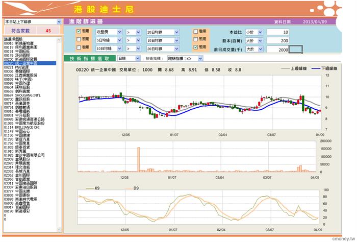
Task: Select stock 00221 PNG資源 in the list
Action: click(30, 67)
